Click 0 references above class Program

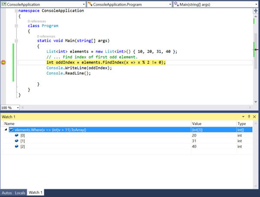(37, 21)
